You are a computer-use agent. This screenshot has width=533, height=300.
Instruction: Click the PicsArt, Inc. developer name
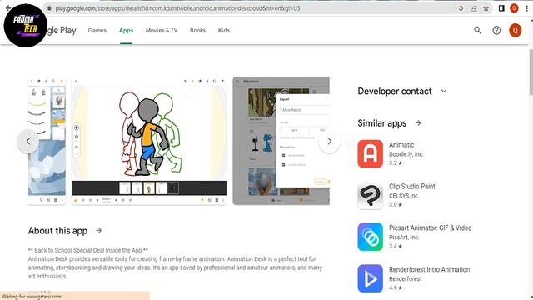[404, 237]
